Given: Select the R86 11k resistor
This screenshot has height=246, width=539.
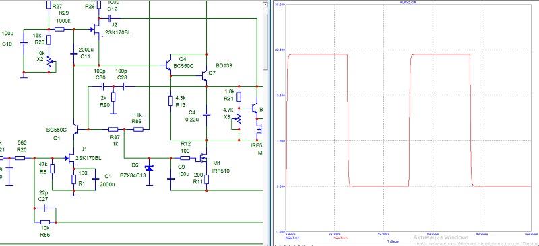Looking at the screenshot, I should (138, 129).
